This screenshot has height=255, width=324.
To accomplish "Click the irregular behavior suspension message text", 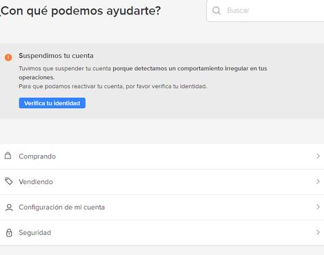I will coord(143,73).
